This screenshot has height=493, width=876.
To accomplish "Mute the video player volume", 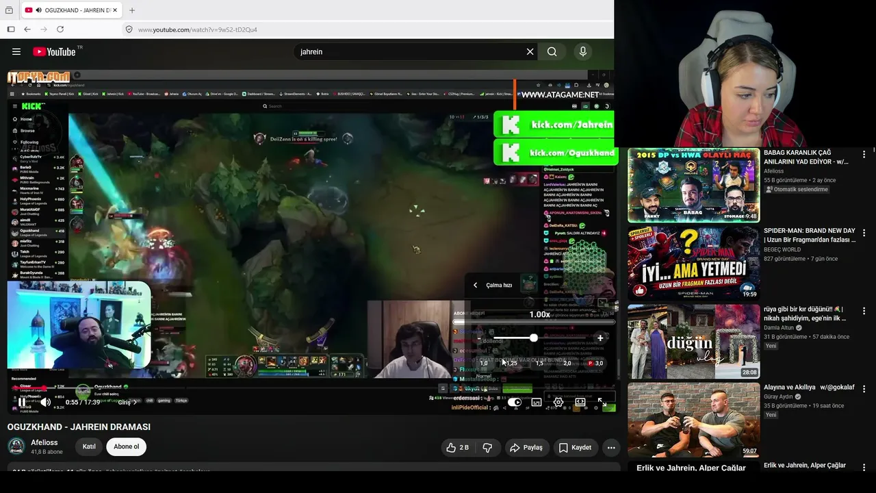I will coord(45,403).
